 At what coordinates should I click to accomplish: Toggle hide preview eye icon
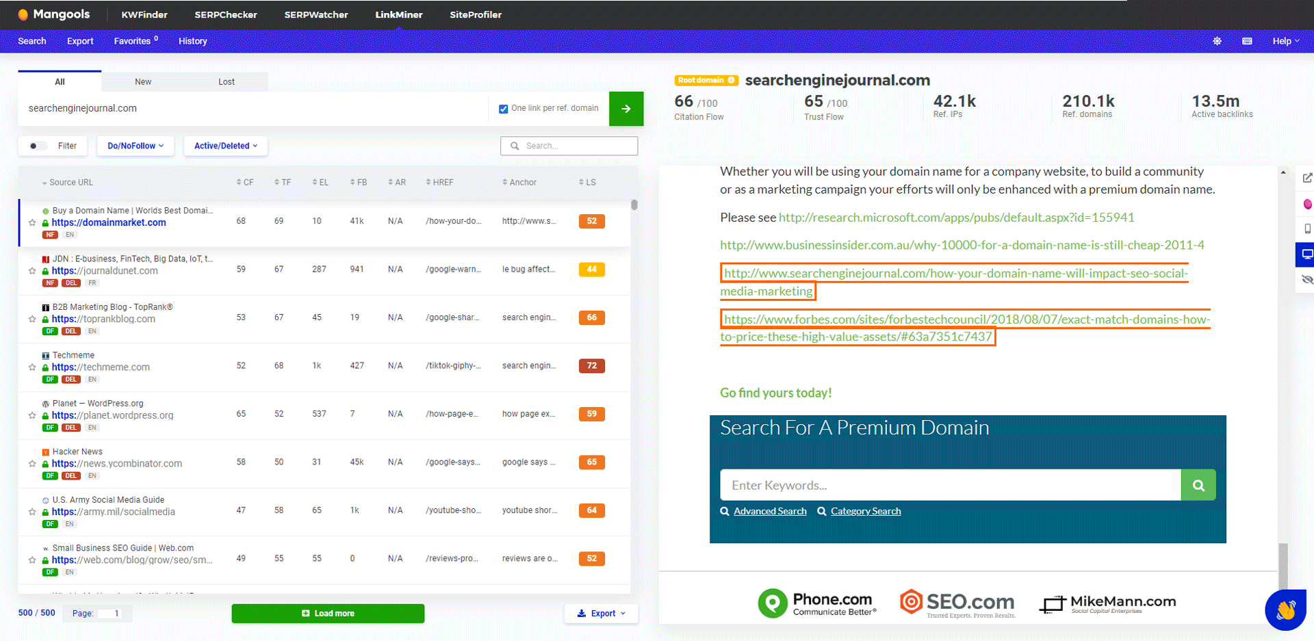[x=1307, y=280]
